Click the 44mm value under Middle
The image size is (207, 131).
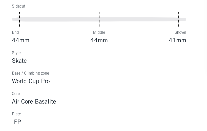click(99, 40)
